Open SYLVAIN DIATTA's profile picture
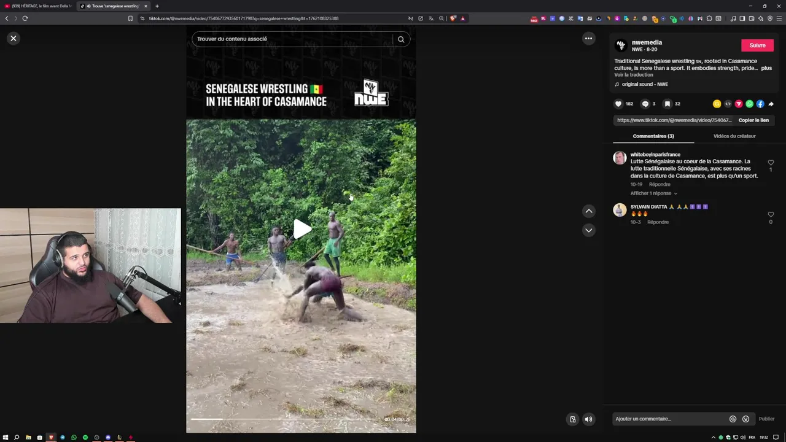 [x=620, y=210]
